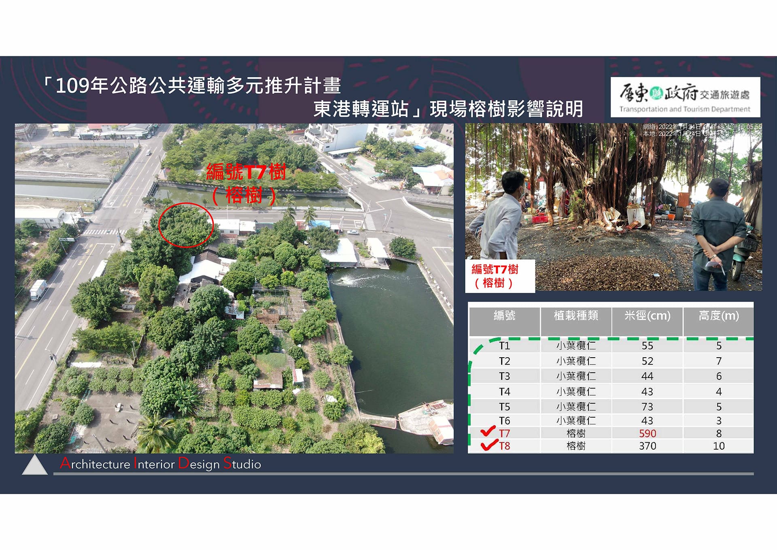Click the Transportation and Tourism Department text
The height and width of the screenshot is (550, 777).
[x=684, y=109]
